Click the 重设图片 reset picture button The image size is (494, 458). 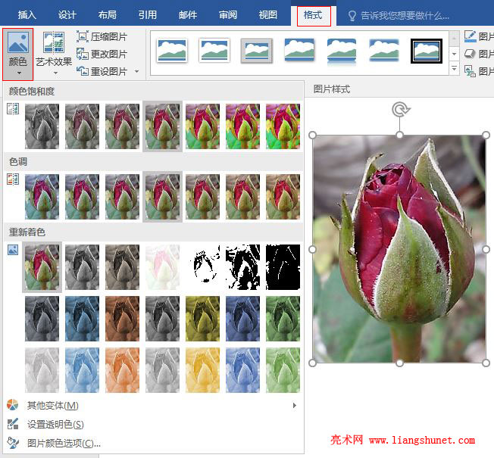point(102,71)
